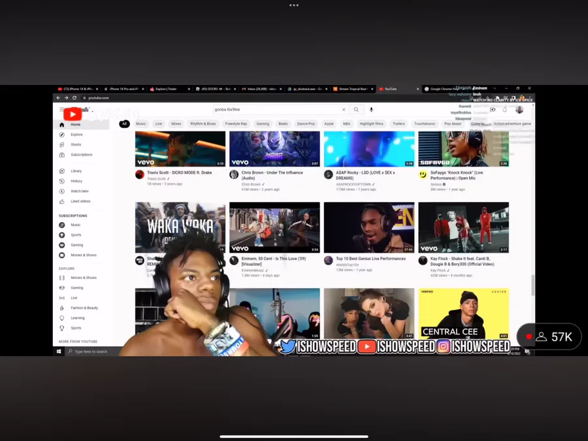588x441 pixels.
Task: Open Watch later playlist
Action: pyautogui.click(x=80, y=191)
